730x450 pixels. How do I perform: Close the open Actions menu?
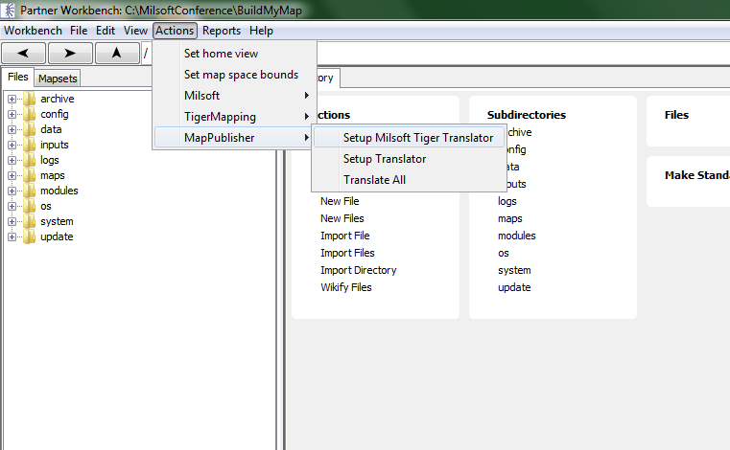(175, 31)
